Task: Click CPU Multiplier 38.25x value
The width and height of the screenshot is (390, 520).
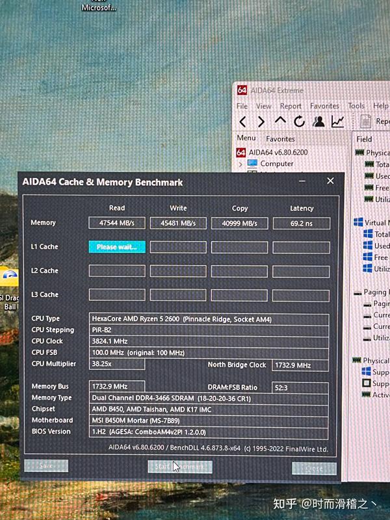Action: [x=117, y=364]
